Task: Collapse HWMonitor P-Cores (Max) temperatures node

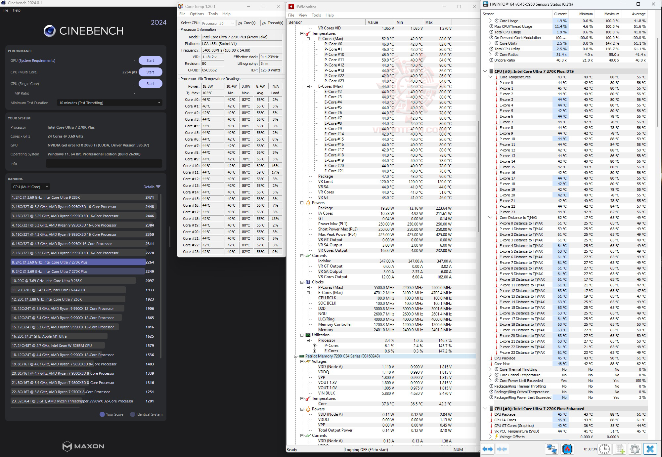Action: [308, 39]
